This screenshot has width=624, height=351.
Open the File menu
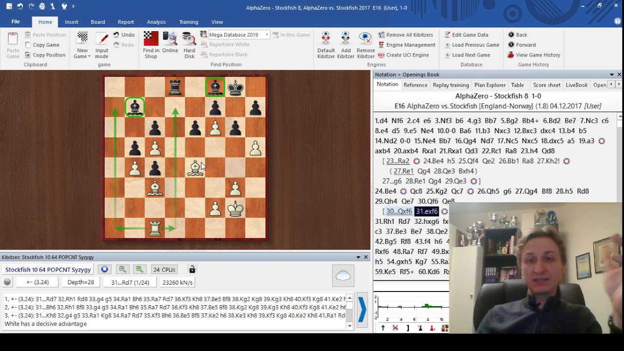coord(16,22)
